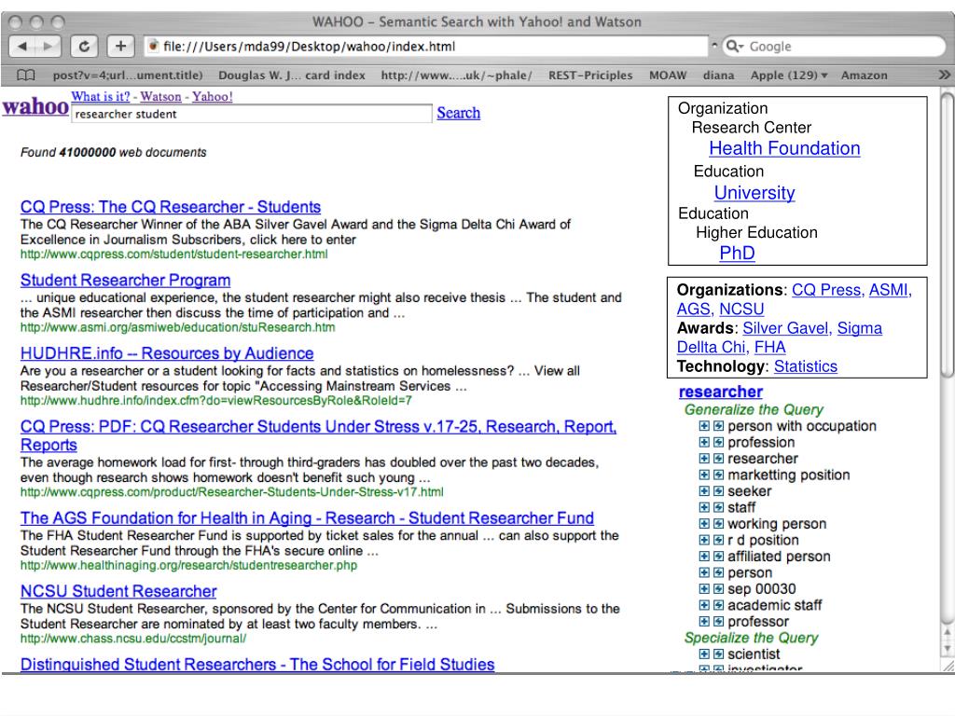
Task: Click swap icon beside 'working person'
Action: [x=719, y=524]
